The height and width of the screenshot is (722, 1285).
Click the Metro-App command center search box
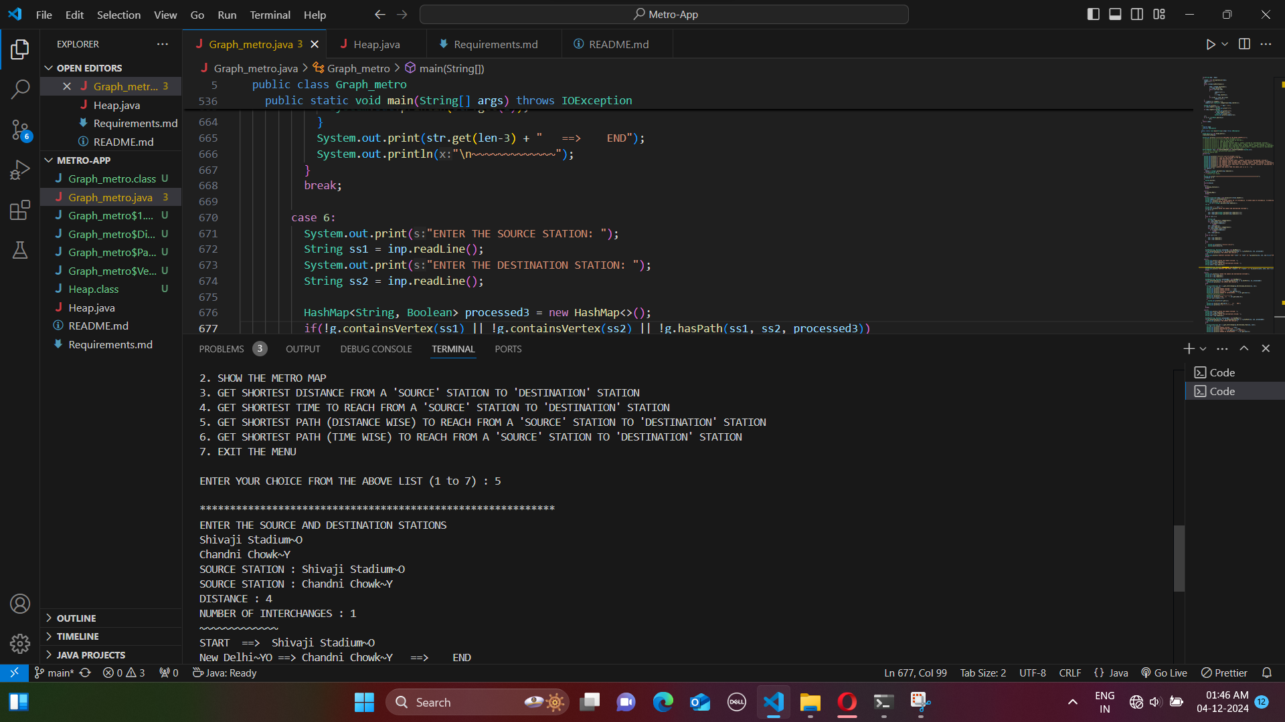click(x=664, y=14)
